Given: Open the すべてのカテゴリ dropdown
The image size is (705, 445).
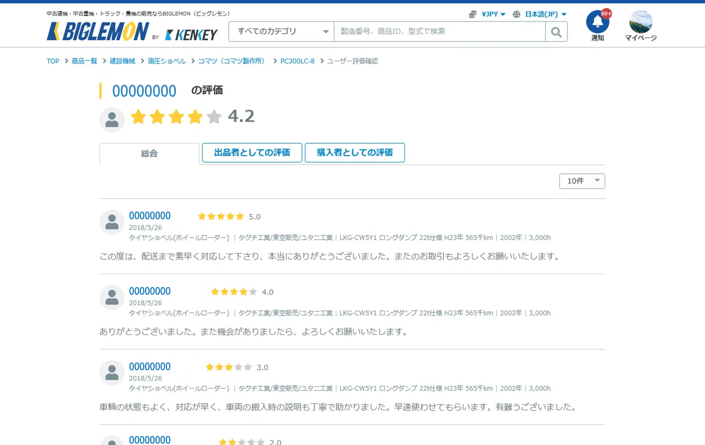Looking at the screenshot, I should tap(281, 32).
